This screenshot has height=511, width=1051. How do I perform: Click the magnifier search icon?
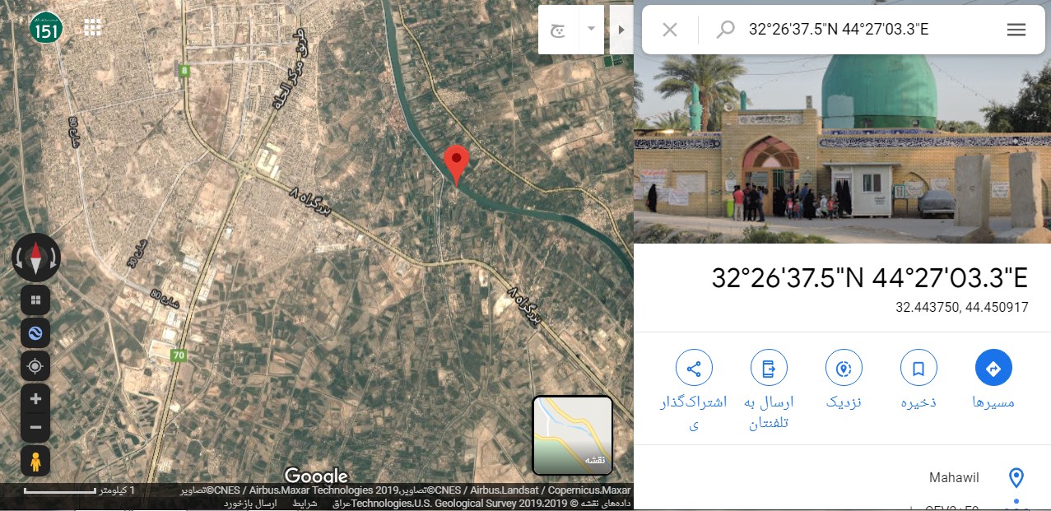pyautogui.click(x=725, y=30)
